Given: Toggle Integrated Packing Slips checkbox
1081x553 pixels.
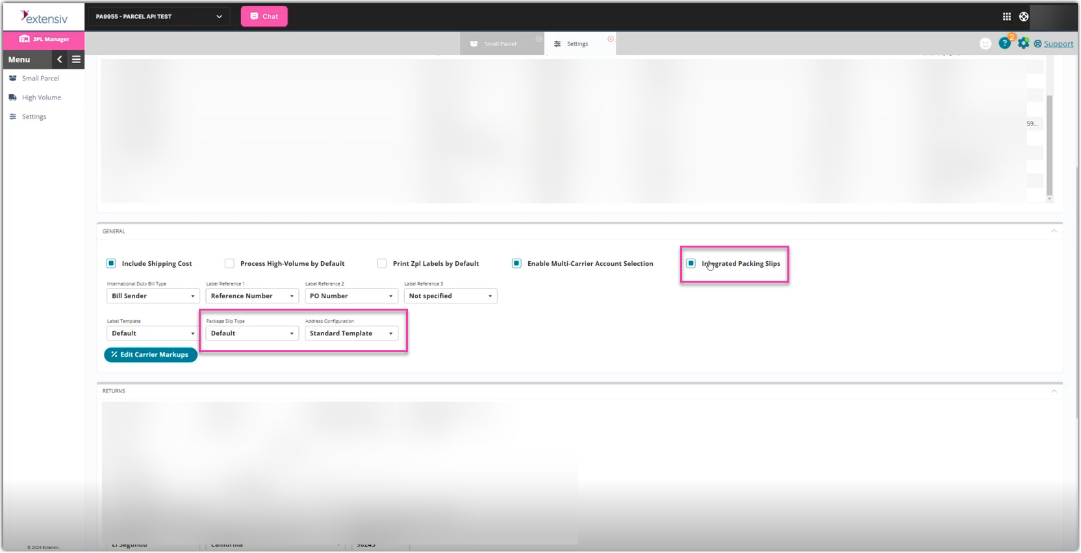Looking at the screenshot, I should (x=691, y=263).
